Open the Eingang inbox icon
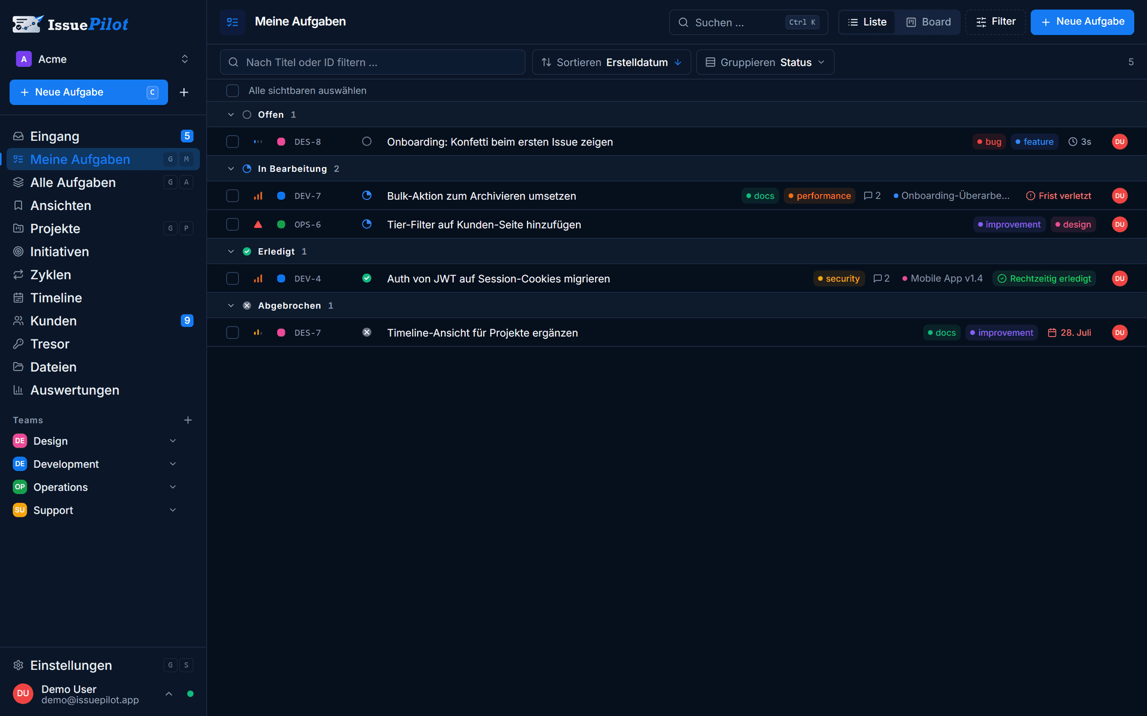 (x=19, y=137)
